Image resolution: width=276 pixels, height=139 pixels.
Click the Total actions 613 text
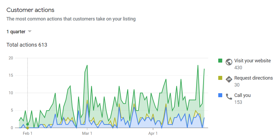(27, 45)
